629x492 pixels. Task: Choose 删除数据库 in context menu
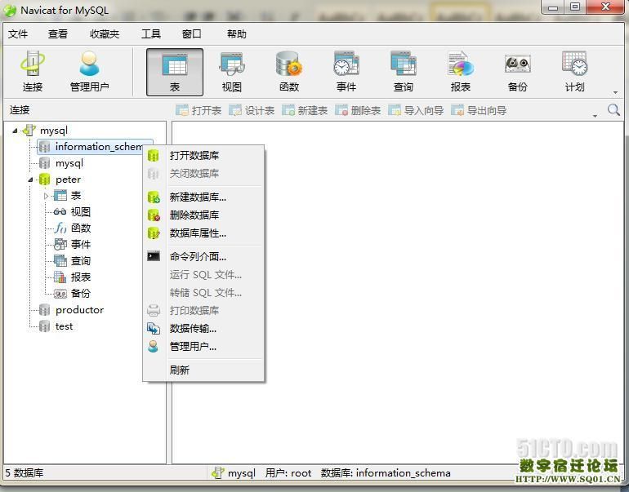[x=203, y=215]
